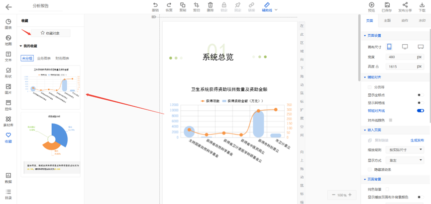Open the 素材库 material library
Viewport: 431px width, 204px height.
point(8,122)
